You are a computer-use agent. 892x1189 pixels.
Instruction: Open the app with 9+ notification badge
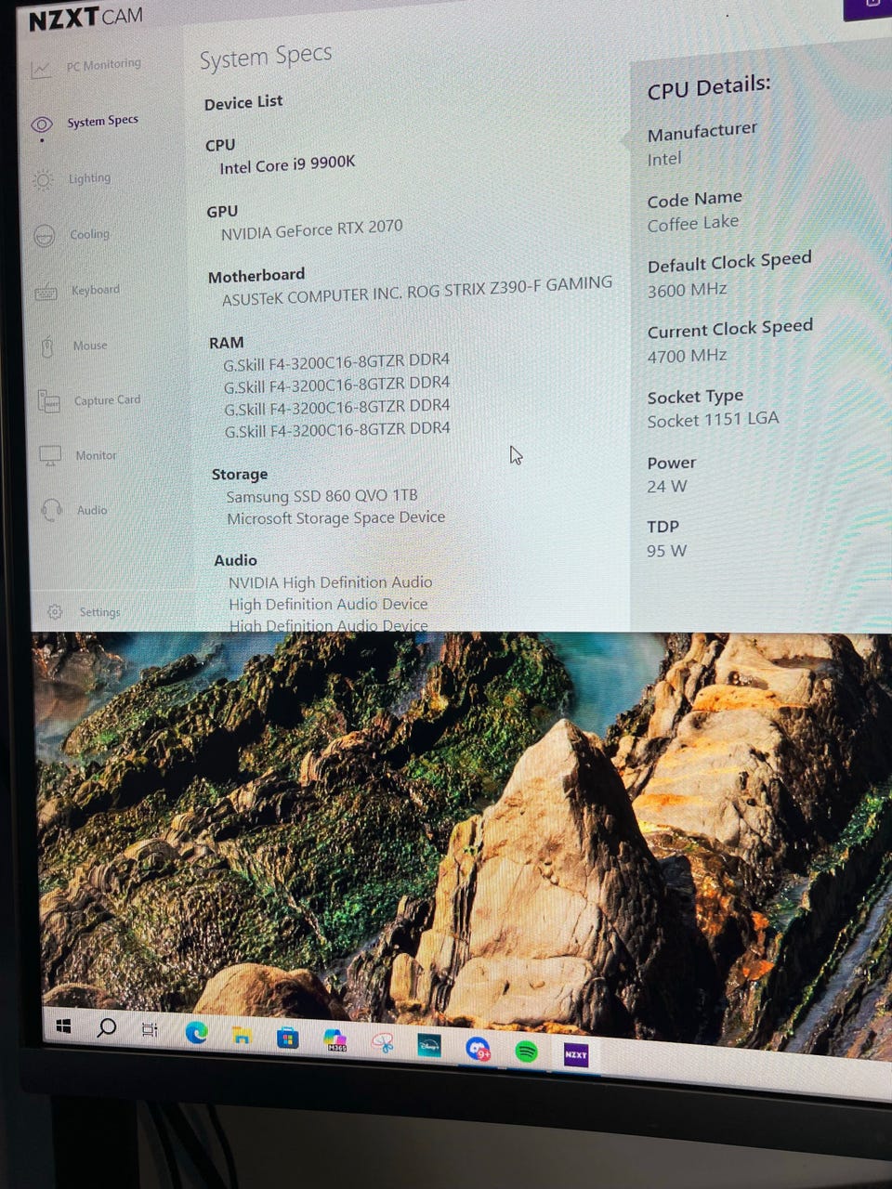(478, 1050)
